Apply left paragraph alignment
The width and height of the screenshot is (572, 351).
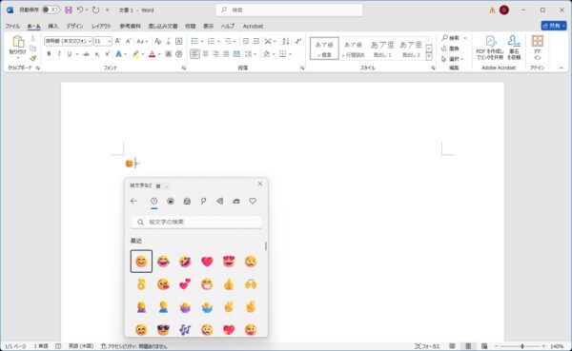tap(194, 54)
